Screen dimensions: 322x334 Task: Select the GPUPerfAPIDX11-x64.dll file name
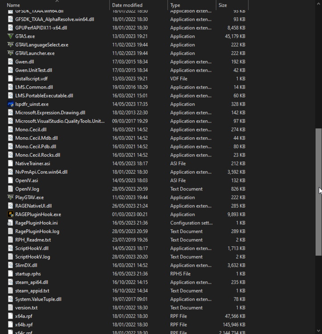click(41, 28)
